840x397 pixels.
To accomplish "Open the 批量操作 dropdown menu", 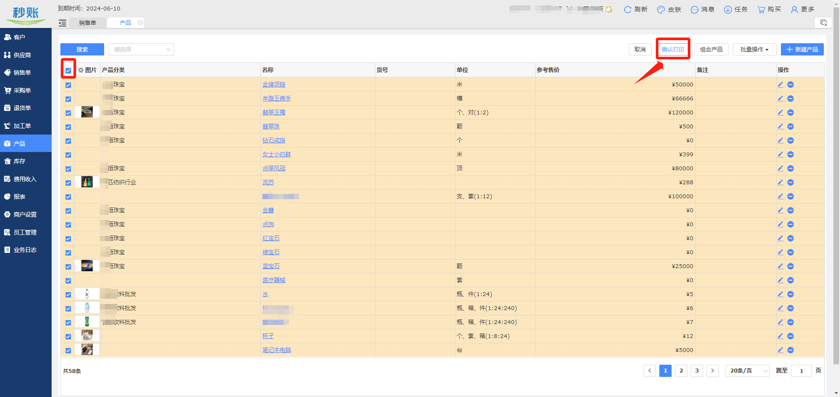I will coord(754,50).
